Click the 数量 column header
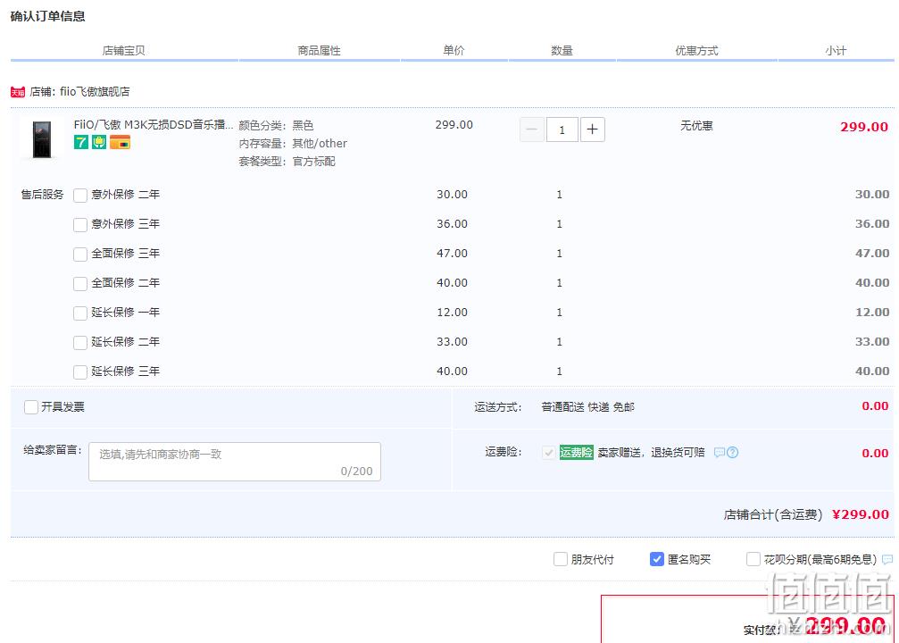 [x=562, y=51]
